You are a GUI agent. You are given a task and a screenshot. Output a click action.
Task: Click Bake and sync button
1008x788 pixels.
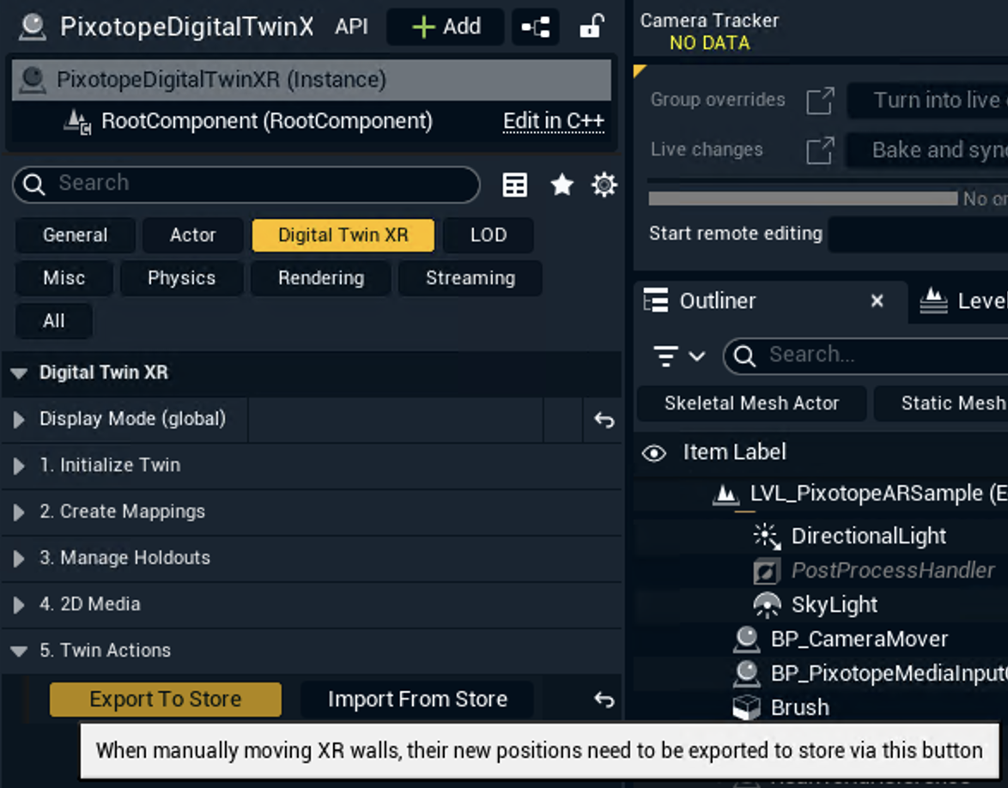click(927, 149)
